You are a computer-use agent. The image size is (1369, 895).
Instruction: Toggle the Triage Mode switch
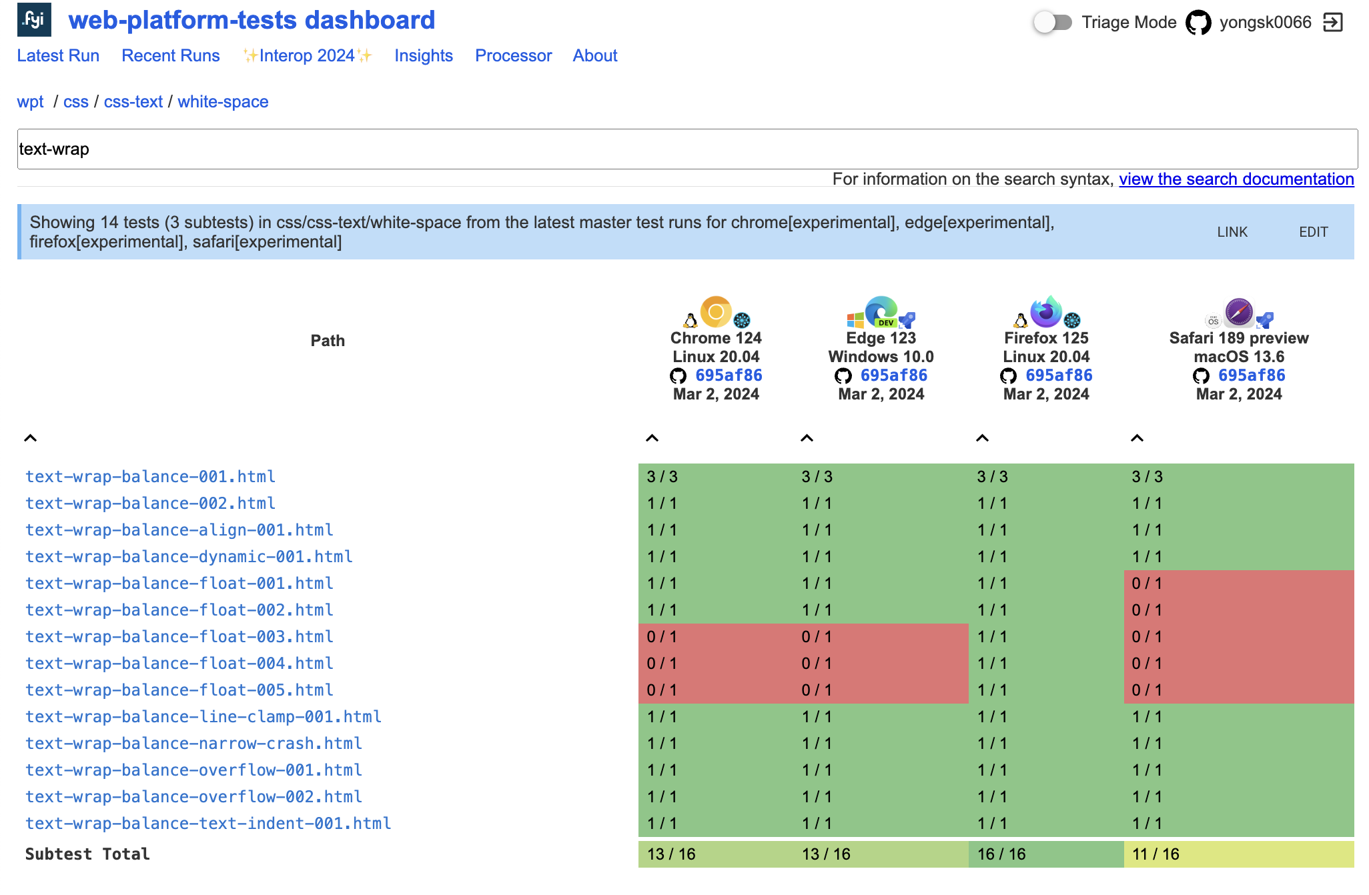tap(1052, 23)
